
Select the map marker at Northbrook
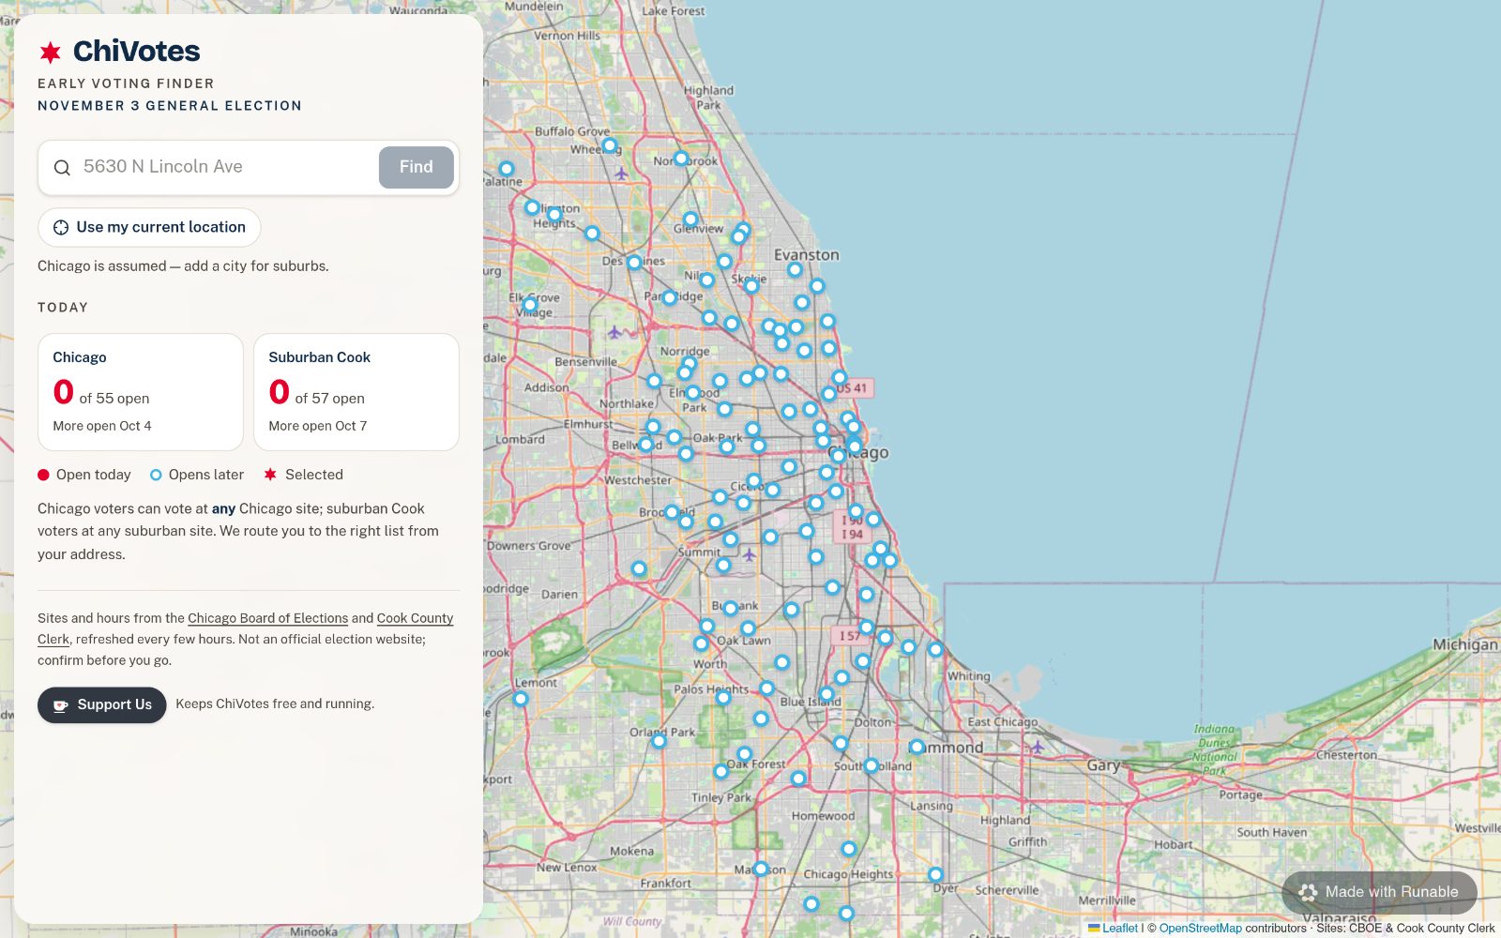681,159
